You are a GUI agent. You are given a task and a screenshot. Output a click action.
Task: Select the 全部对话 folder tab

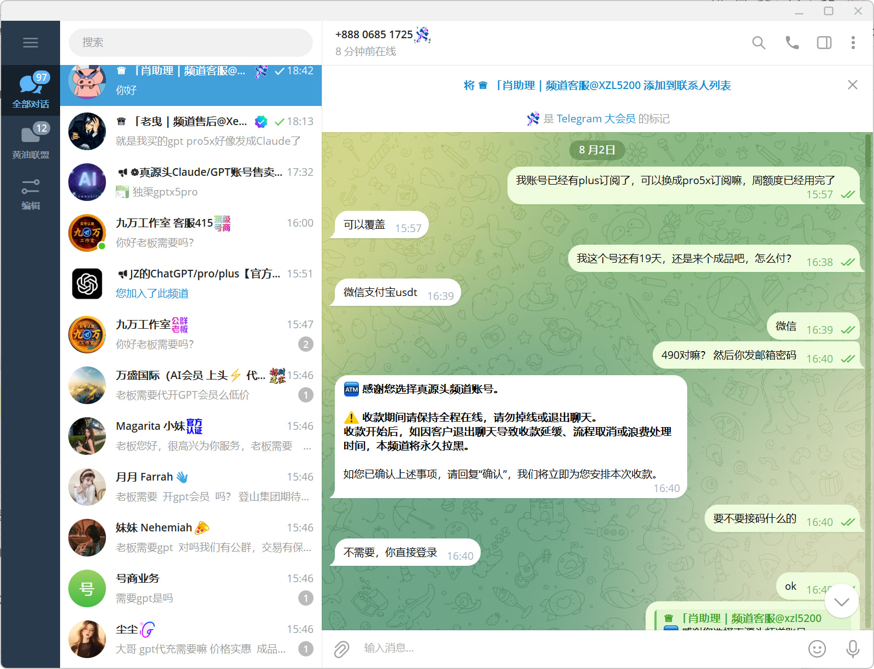[31, 90]
